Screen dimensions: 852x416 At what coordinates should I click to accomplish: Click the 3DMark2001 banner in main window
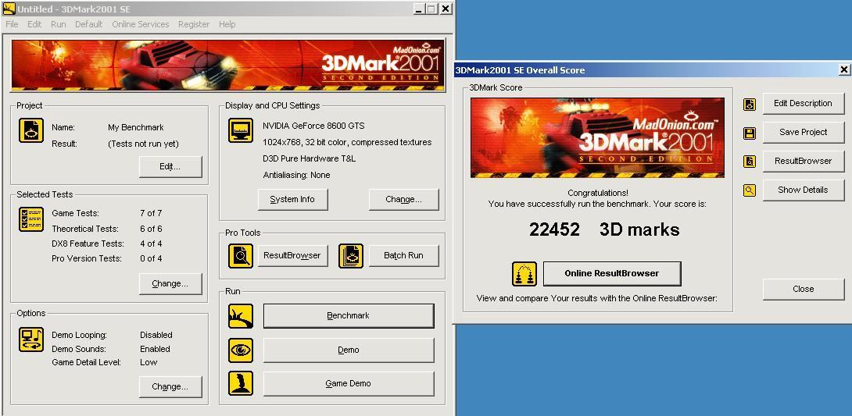pyautogui.click(x=227, y=65)
